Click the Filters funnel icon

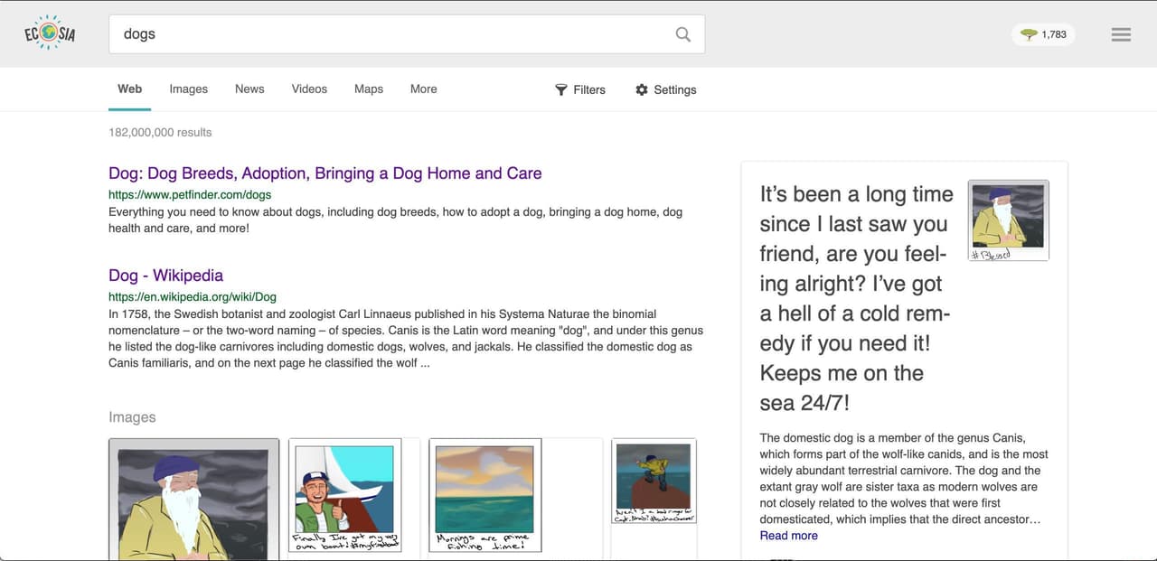coord(561,89)
